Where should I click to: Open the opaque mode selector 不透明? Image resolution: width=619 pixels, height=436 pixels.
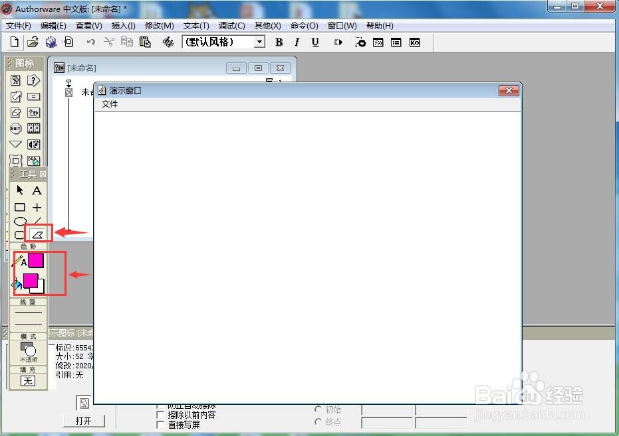point(28,352)
